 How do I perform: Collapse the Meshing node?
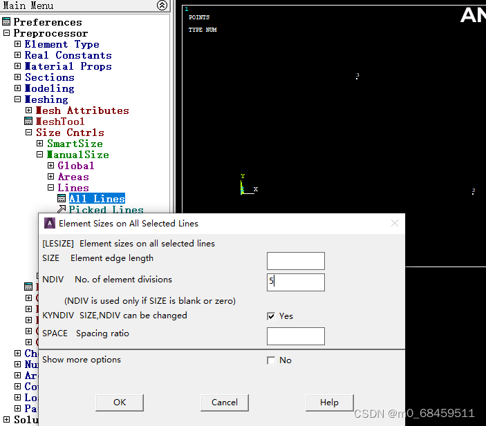point(18,99)
